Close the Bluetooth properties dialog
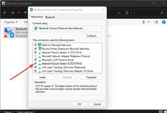The width and height of the screenshot is (167, 113). coord(103,10)
